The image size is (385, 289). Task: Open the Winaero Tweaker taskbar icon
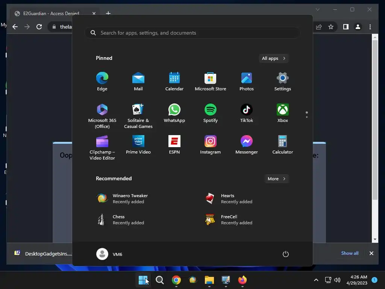(193, 280)
